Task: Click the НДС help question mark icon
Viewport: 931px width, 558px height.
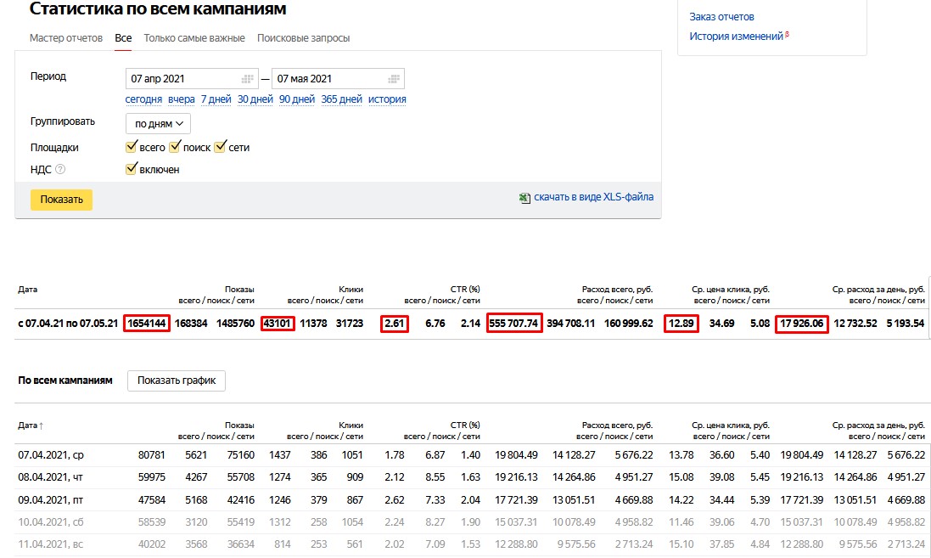Action: [x=60, y=169]
